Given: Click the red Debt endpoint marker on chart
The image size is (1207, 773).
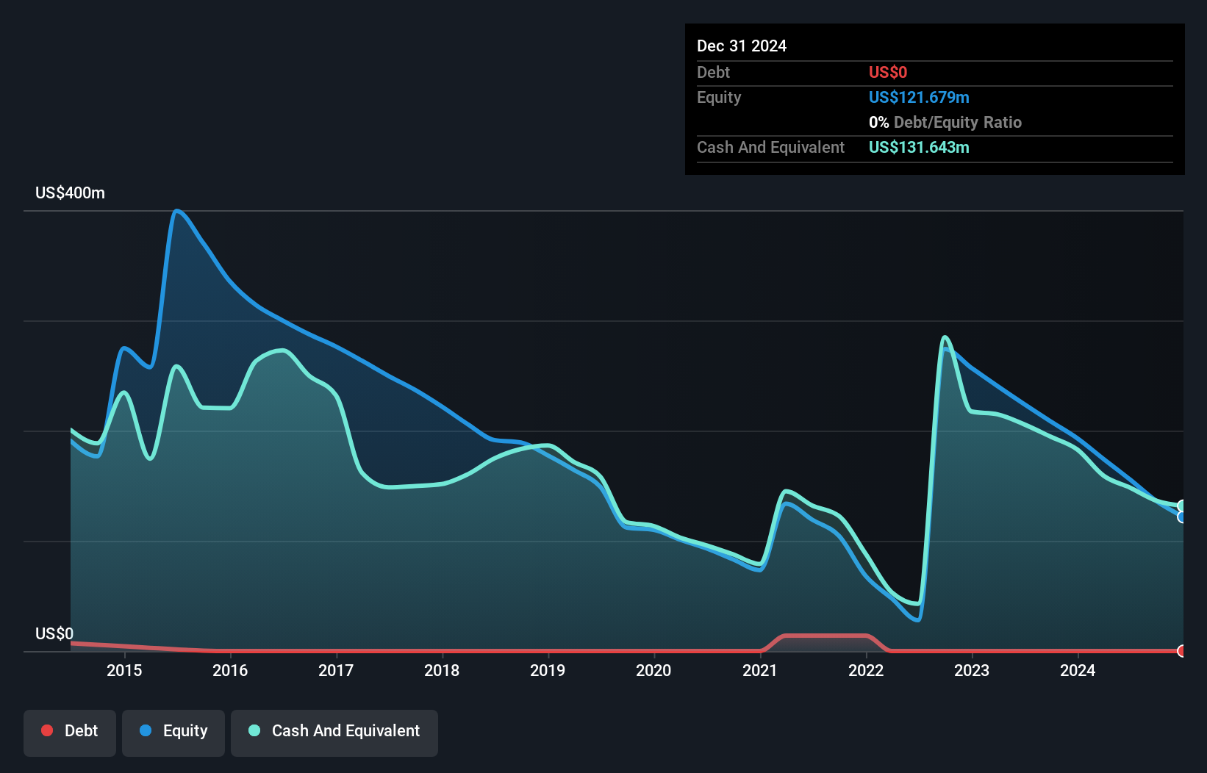Looking at the screenshot, I should (x=1182, y=651).
